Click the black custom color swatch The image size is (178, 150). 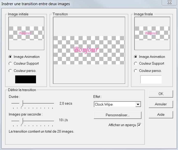point(26,79)
